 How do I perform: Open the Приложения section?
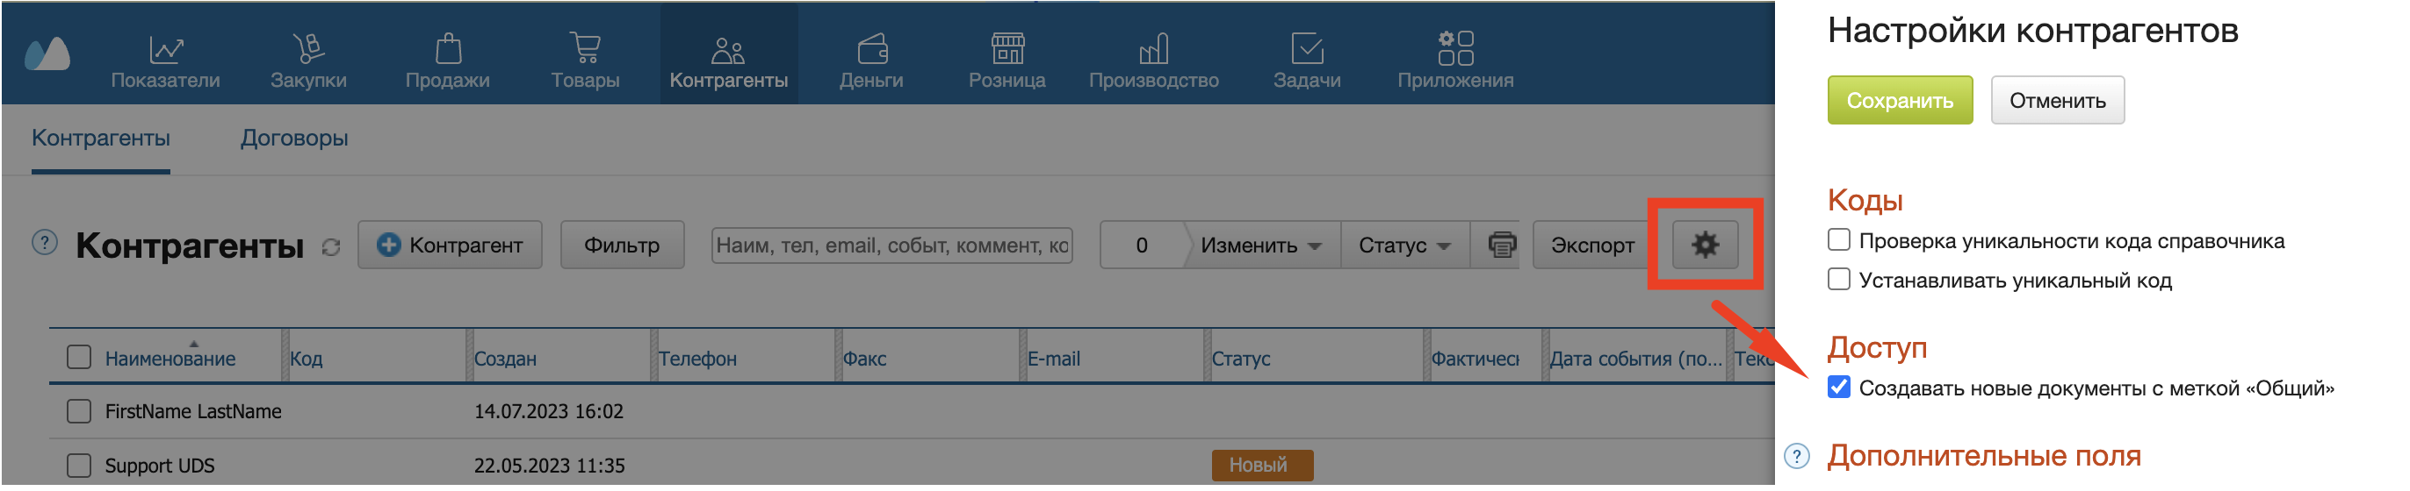[1457, 60]
